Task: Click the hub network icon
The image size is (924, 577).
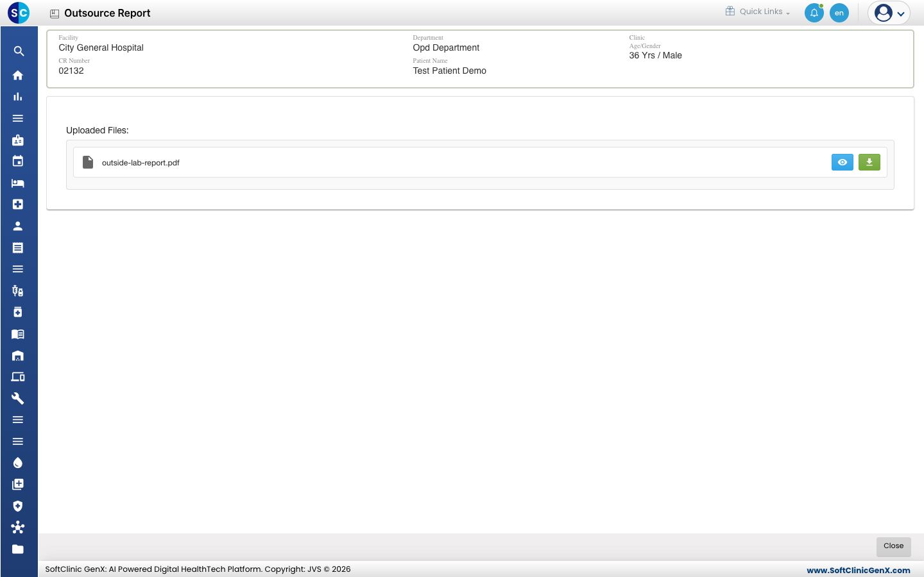Action: [x=18, y=528]
